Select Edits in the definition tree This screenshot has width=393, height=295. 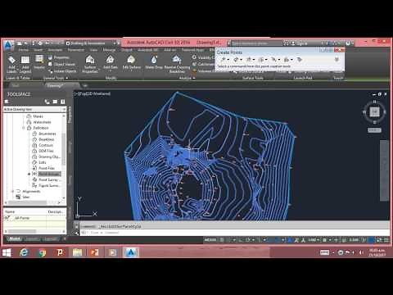click(39, 162)
